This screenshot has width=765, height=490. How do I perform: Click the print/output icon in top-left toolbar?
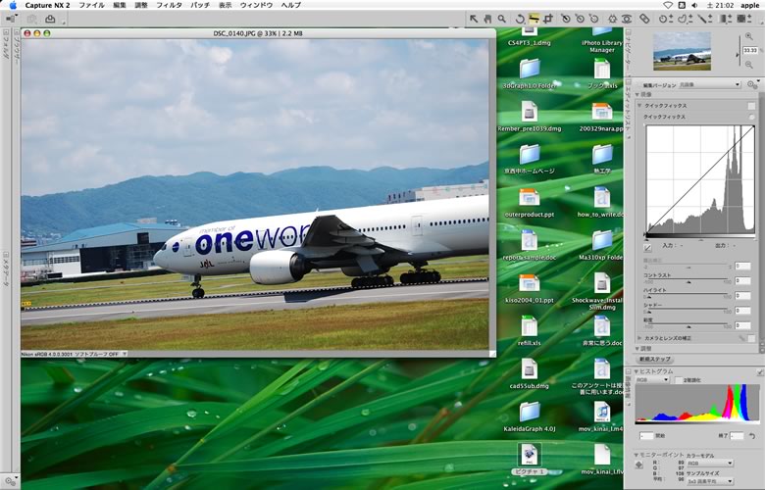(x=50, y=19)
